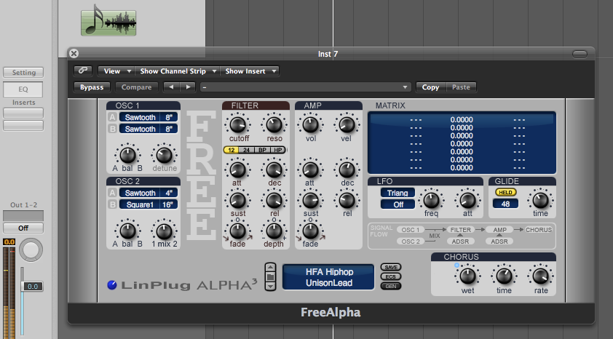613x339 pixels.
Task: Toggle OSC 1 B button
Action: coord(113,129)
